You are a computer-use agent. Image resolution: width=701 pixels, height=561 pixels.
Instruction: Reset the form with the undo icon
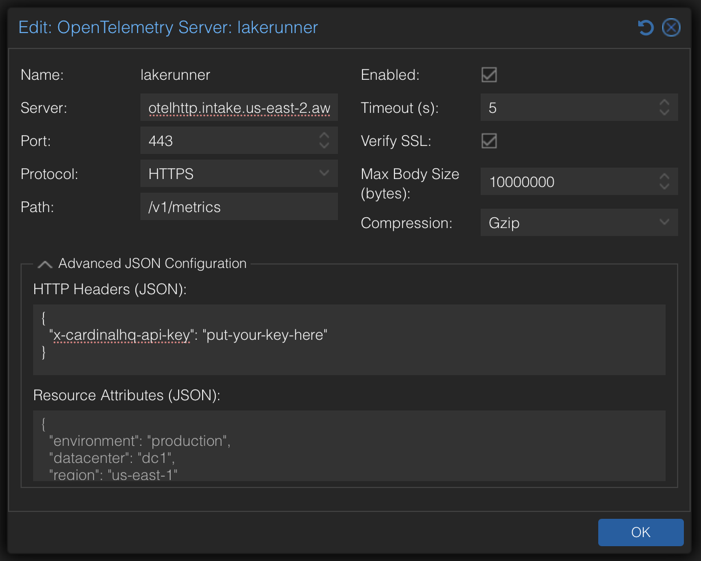[646, 27]
